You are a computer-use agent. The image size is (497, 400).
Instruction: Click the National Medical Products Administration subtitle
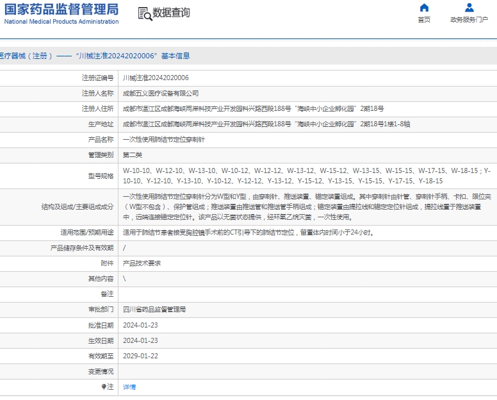(61, 22)
